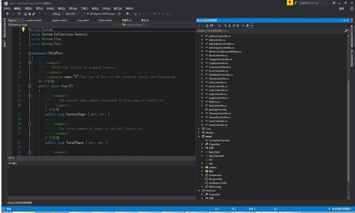Click the search magnifier in Quick Launch

pos(334,3)
